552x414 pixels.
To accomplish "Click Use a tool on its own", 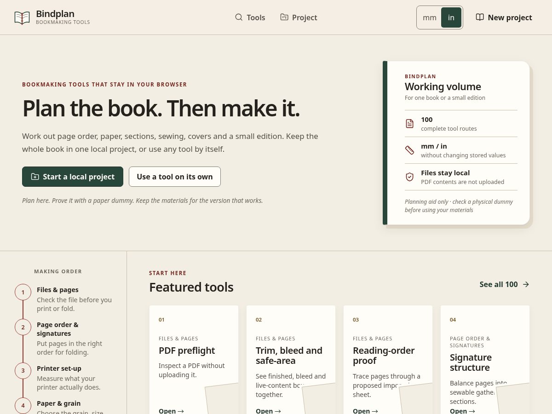I will click(x=175, y=177).
